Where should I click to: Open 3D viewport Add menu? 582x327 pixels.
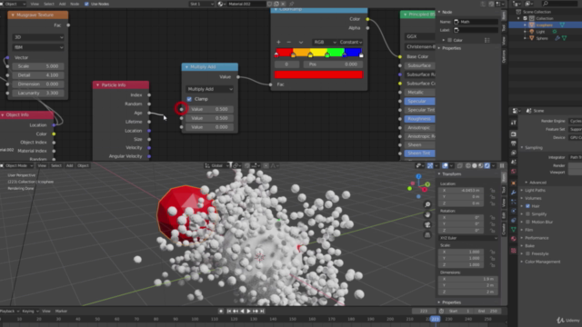click(69, 165)
